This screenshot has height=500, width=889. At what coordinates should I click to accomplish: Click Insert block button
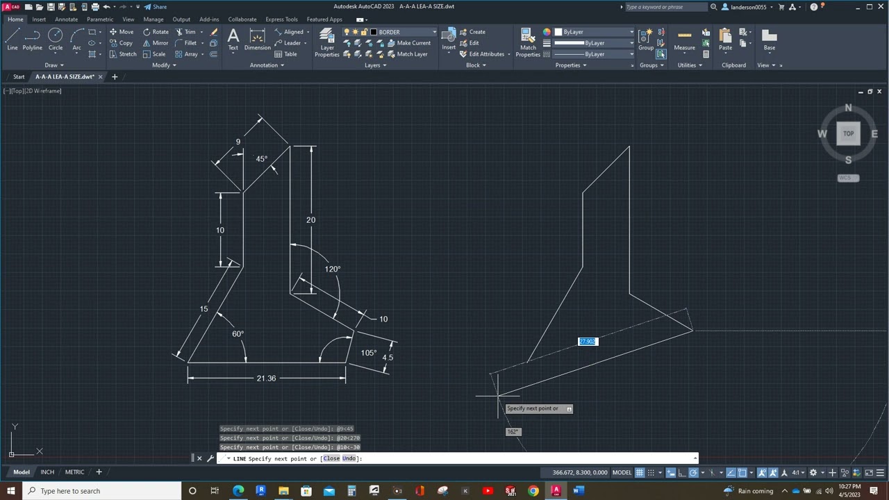449,39
